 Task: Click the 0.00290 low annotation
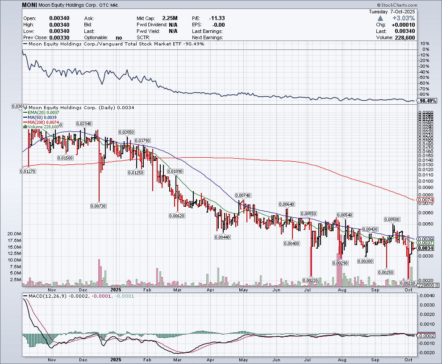click(x=340, y=263)
